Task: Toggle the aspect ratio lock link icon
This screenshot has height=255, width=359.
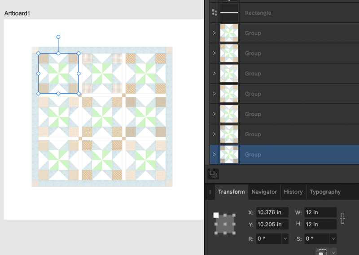Action: point(343,218)
